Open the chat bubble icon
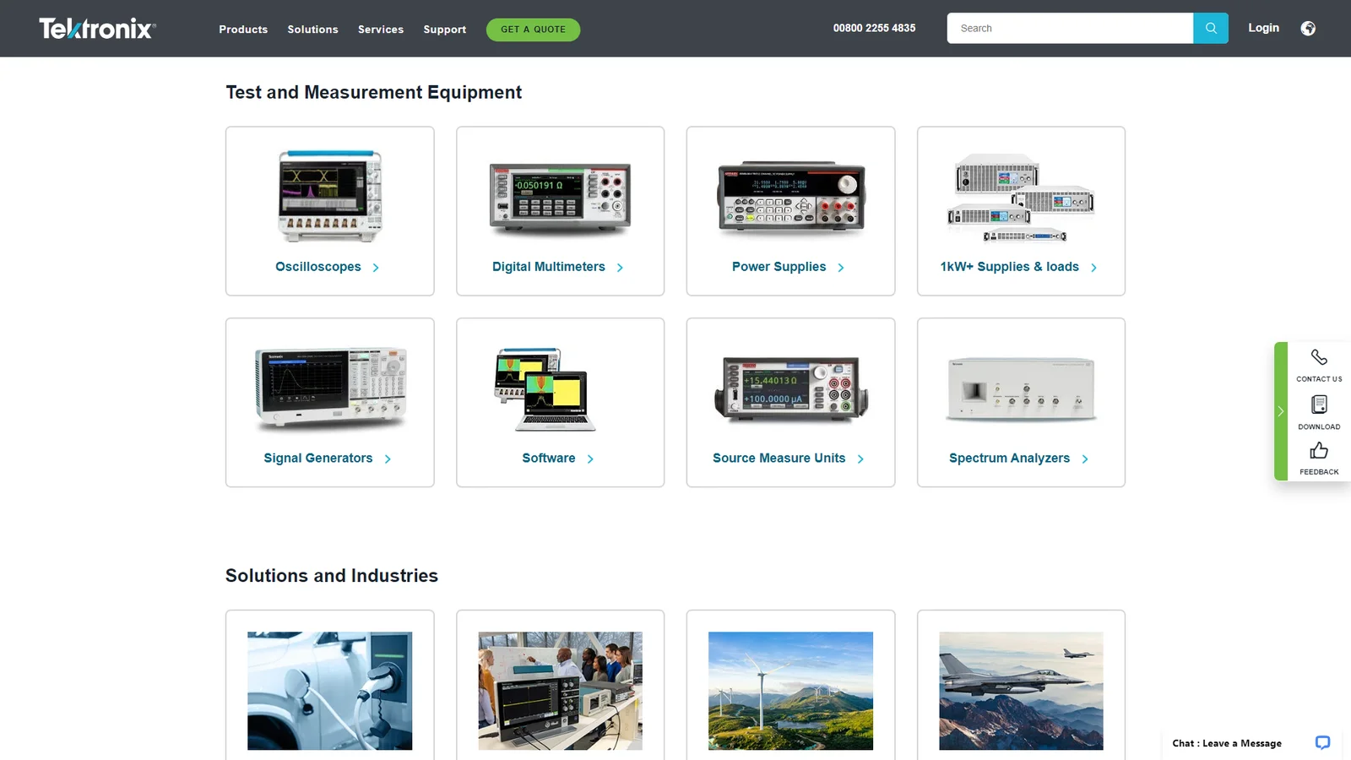 click(x=1322, y=742)
